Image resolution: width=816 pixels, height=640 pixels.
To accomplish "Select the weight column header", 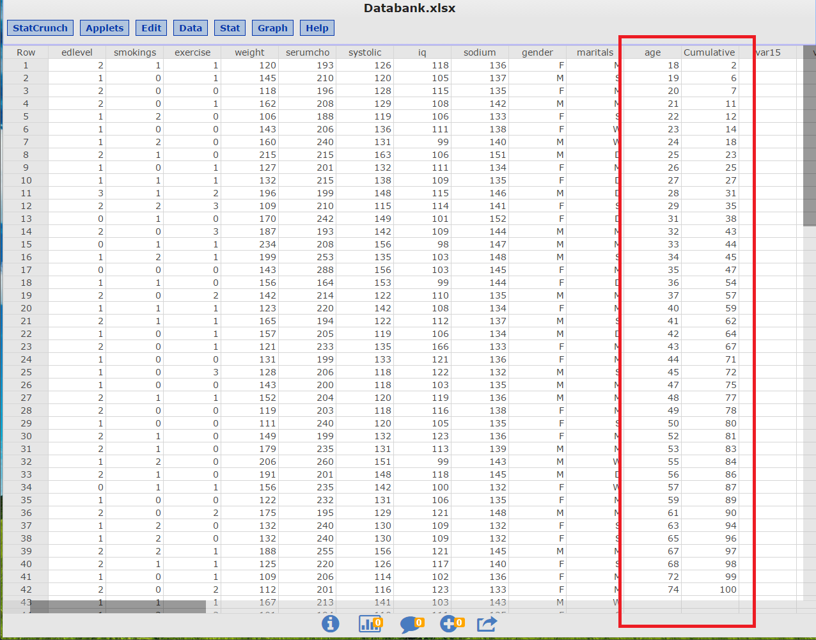I will coord(249,52).
